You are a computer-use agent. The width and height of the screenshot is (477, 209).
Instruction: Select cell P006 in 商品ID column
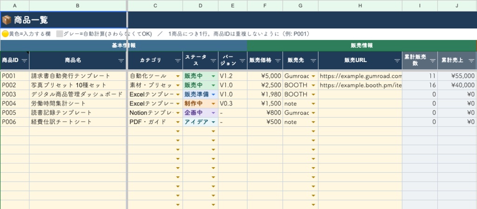[15, 122]
